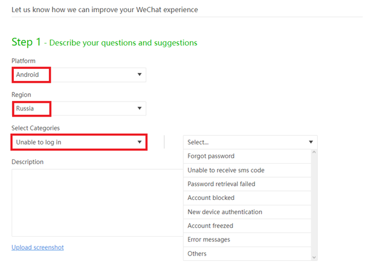This screenshot has height=270, width=377.
Task: Choose 'Unable to receive sms code' option
Action: [x=247, y=170]
